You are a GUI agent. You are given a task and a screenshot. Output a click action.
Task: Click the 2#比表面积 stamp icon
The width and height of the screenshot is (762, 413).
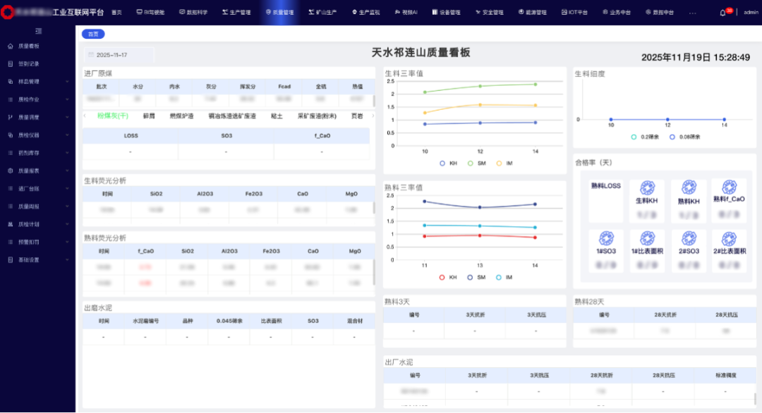729,238
